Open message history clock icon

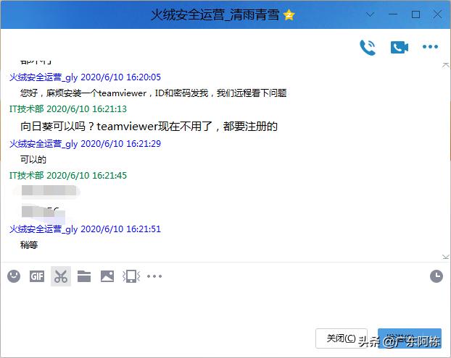436,276
